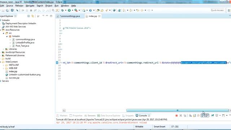Open the Run menu

57,6
